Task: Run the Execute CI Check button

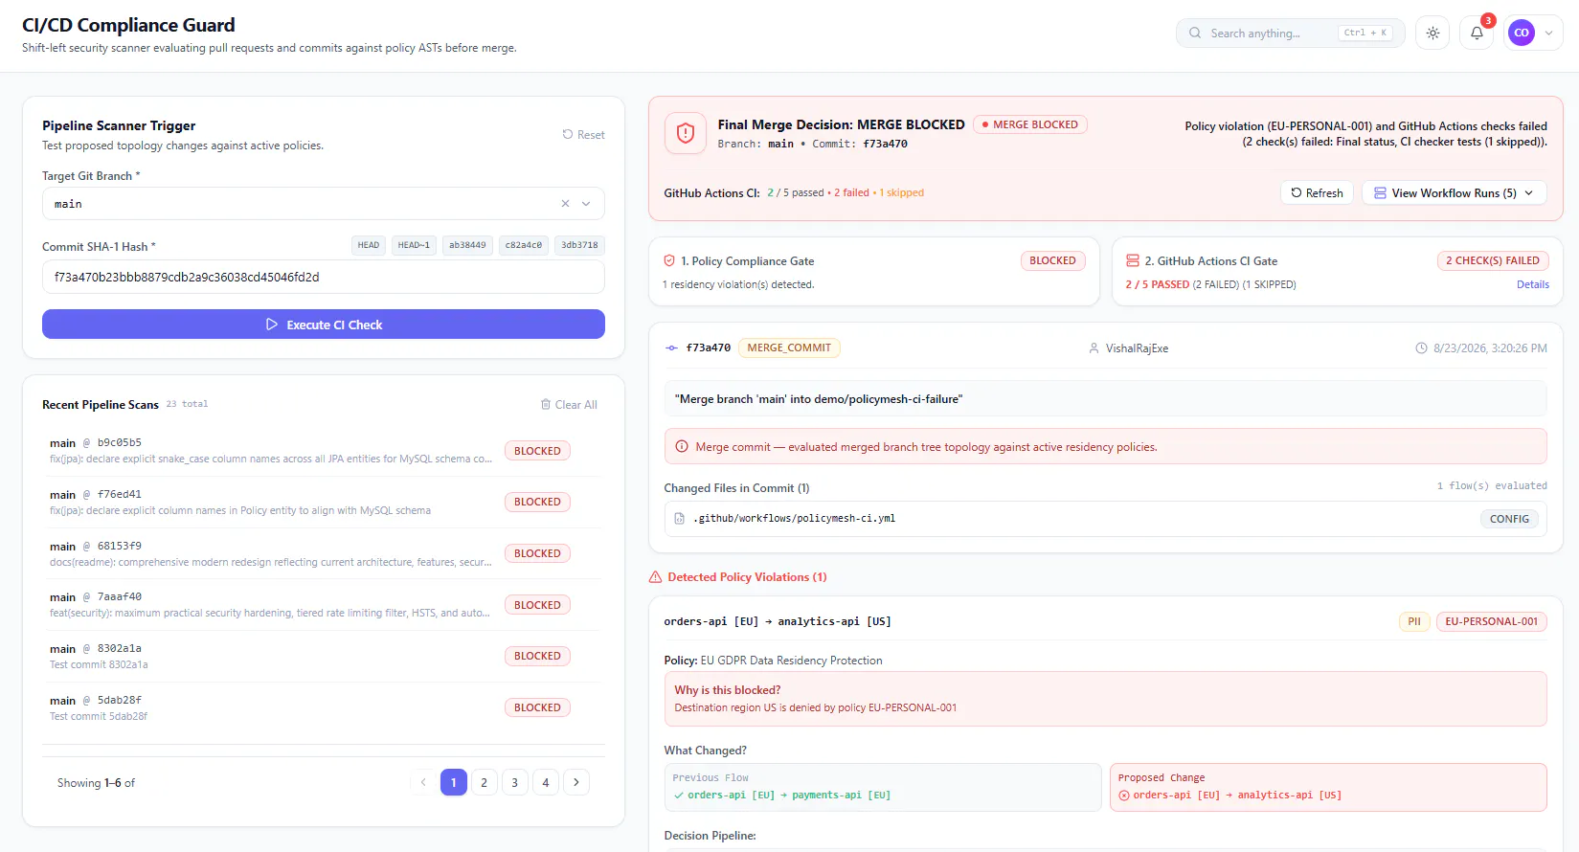Action: (324, 325)
